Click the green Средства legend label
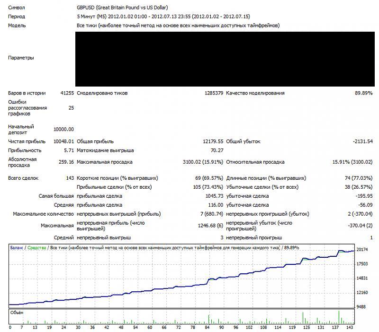379x332 pixels. pyautogui.click(x=37, y=247)
